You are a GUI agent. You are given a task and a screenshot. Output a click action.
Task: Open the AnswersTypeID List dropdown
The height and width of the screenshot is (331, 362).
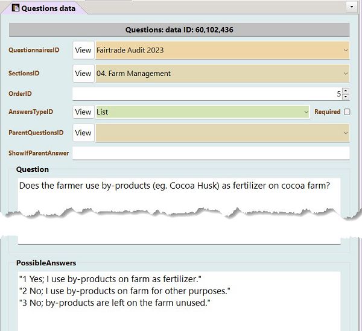click(306, 112)
